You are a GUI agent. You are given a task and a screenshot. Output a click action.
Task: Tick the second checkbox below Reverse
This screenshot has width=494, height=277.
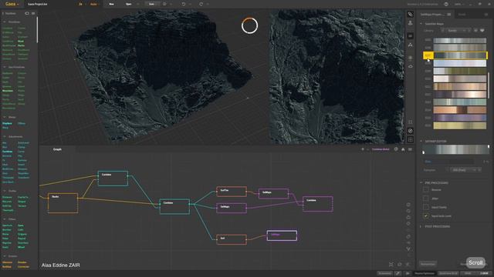point(426,199)
